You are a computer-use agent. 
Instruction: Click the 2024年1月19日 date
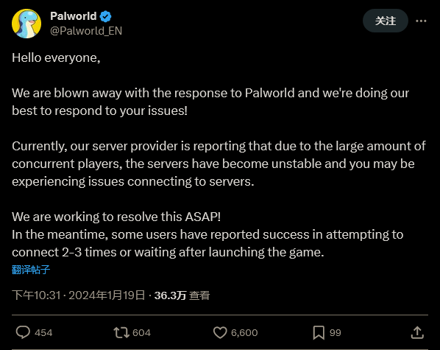click(x=107, y=295)
